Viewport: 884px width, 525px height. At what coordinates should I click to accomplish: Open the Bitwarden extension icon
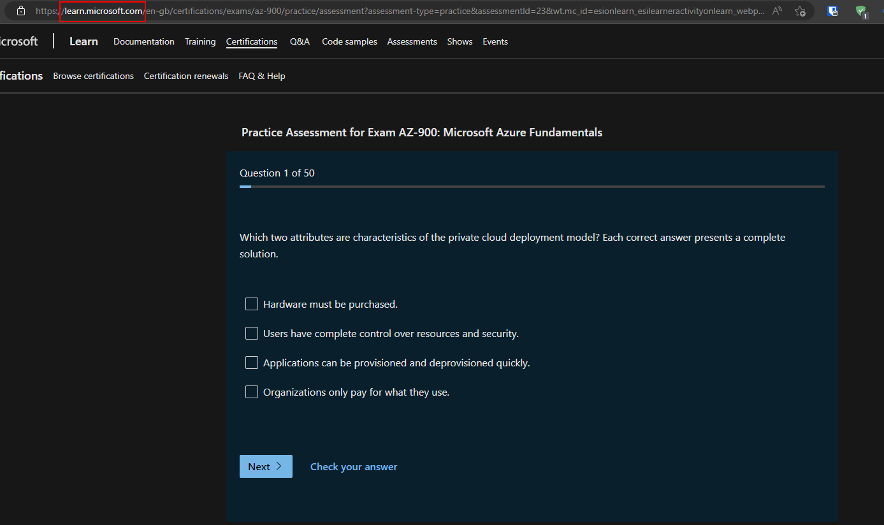point(832,11)
